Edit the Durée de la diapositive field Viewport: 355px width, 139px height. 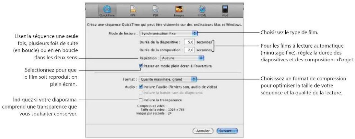(190, 42)
